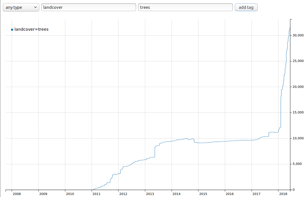Click the 2013 x-axis label
308x197 pixels.
pyautogui.click(x=150, y=194)
